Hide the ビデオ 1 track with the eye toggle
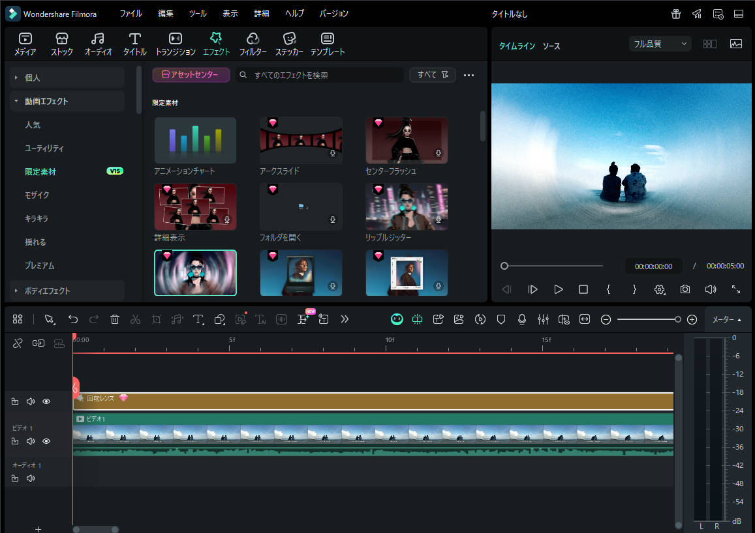 [46, 441]
